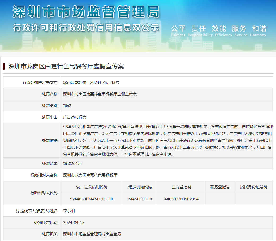
Task: Click the 深圳市市场监督管理局 banner title
Action: pyautogui.click(x=86, y=12)
